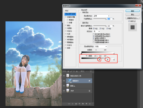Click lock position move icon

pos(74,71)
